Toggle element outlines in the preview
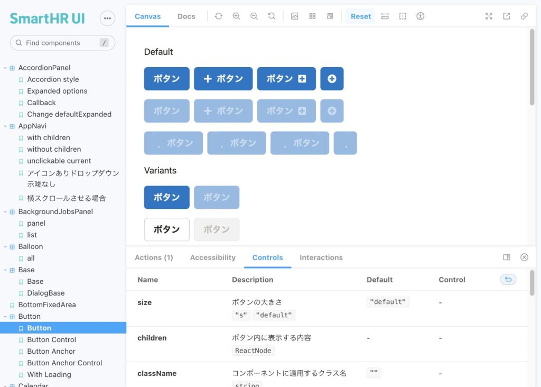 (x=402, y=16)
